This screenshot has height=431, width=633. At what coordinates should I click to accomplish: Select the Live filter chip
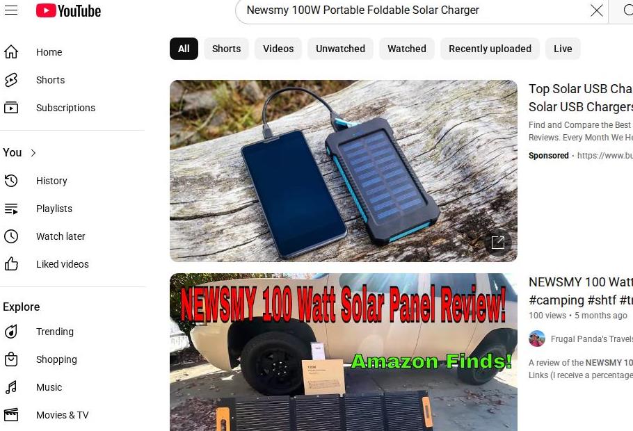(563, 49)
